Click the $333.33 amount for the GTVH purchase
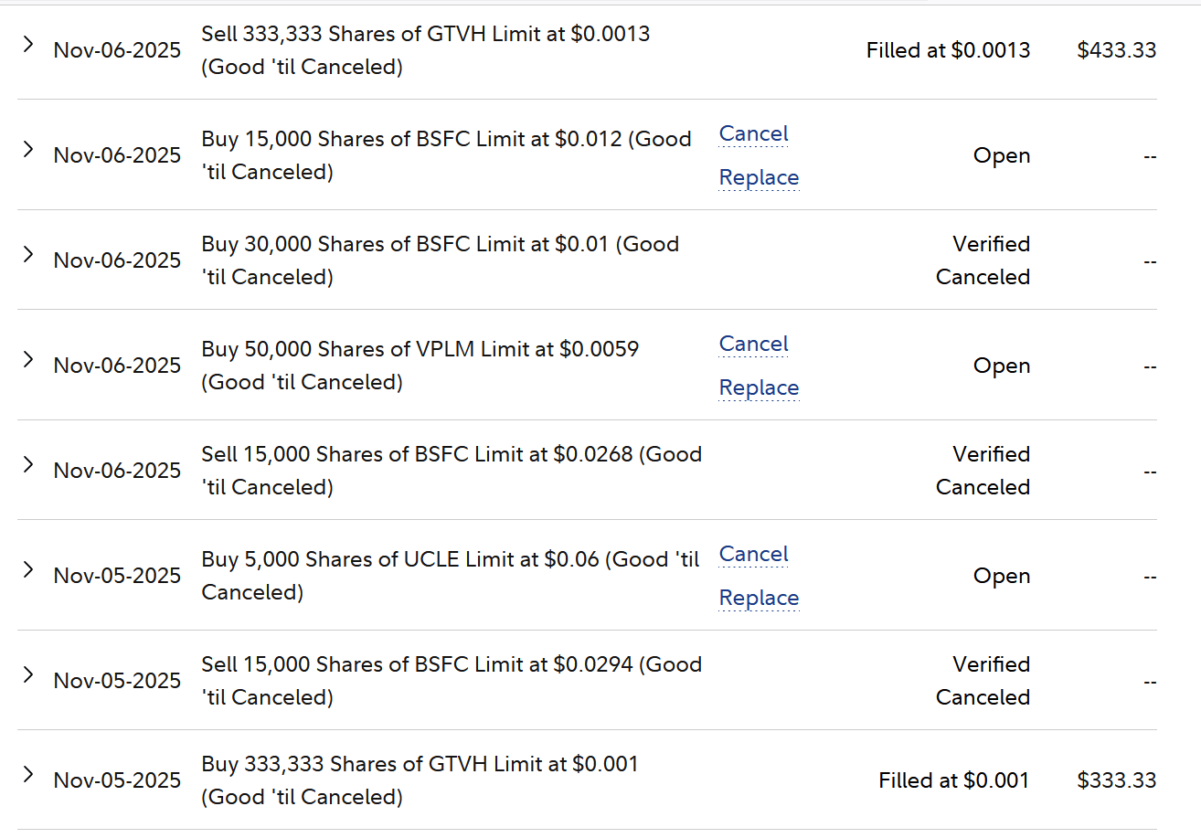Viewport: 1201px width, 838px height. point(1116,780)
